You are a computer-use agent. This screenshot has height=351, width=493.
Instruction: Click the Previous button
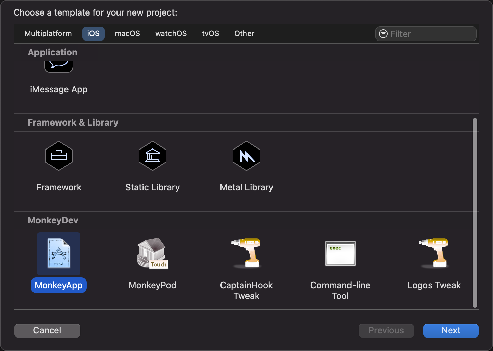(386, 330)
